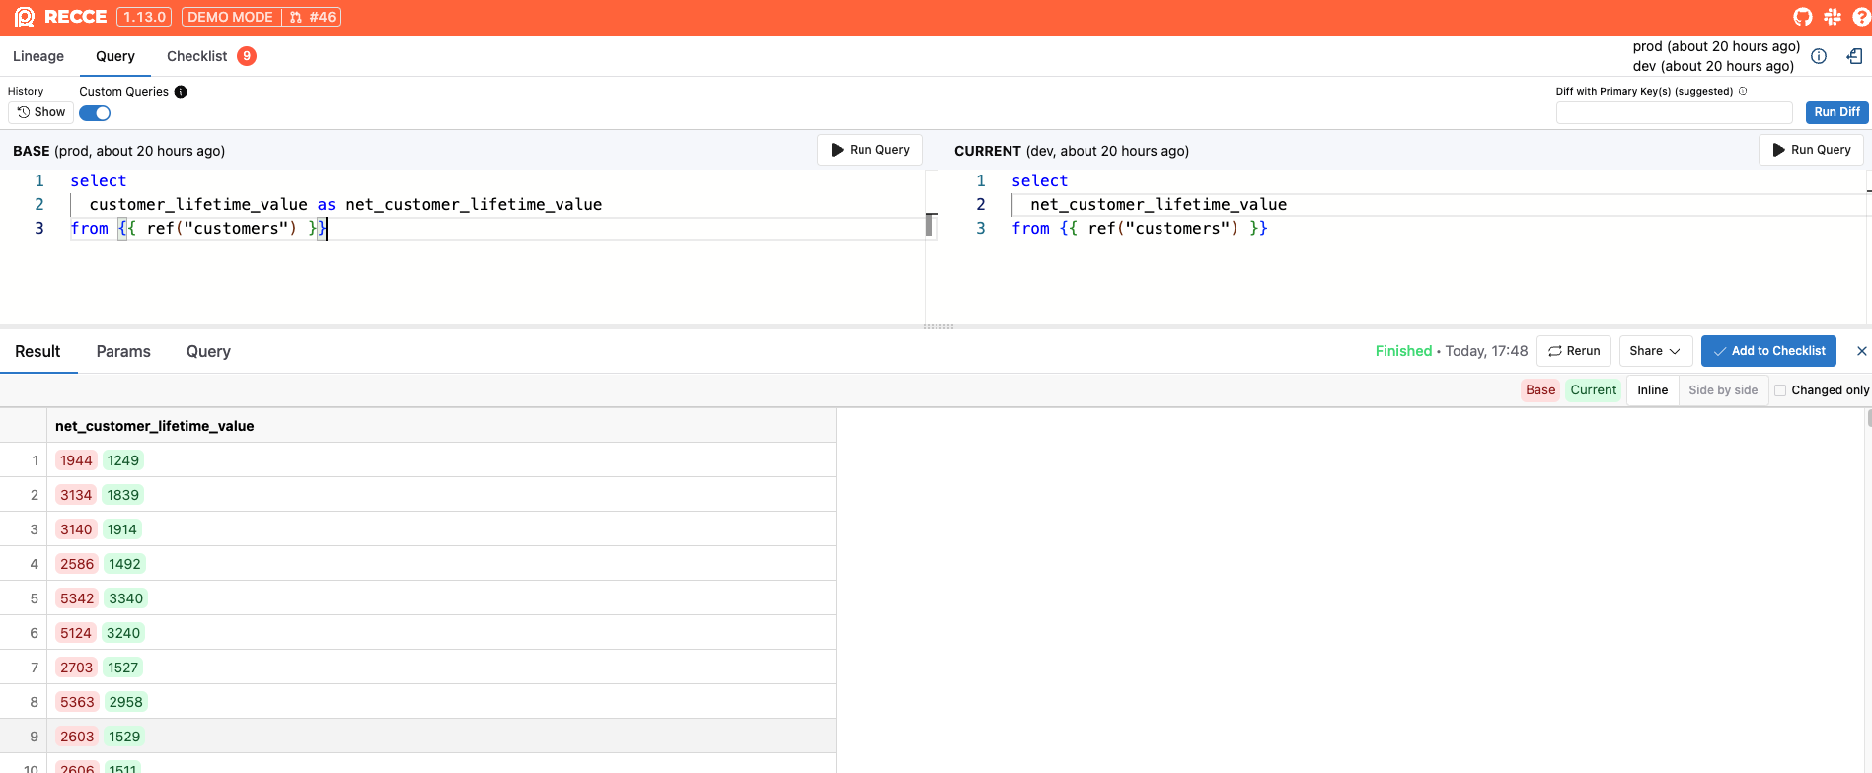Click current value 1914 in row 3

[x=122, y=529]
